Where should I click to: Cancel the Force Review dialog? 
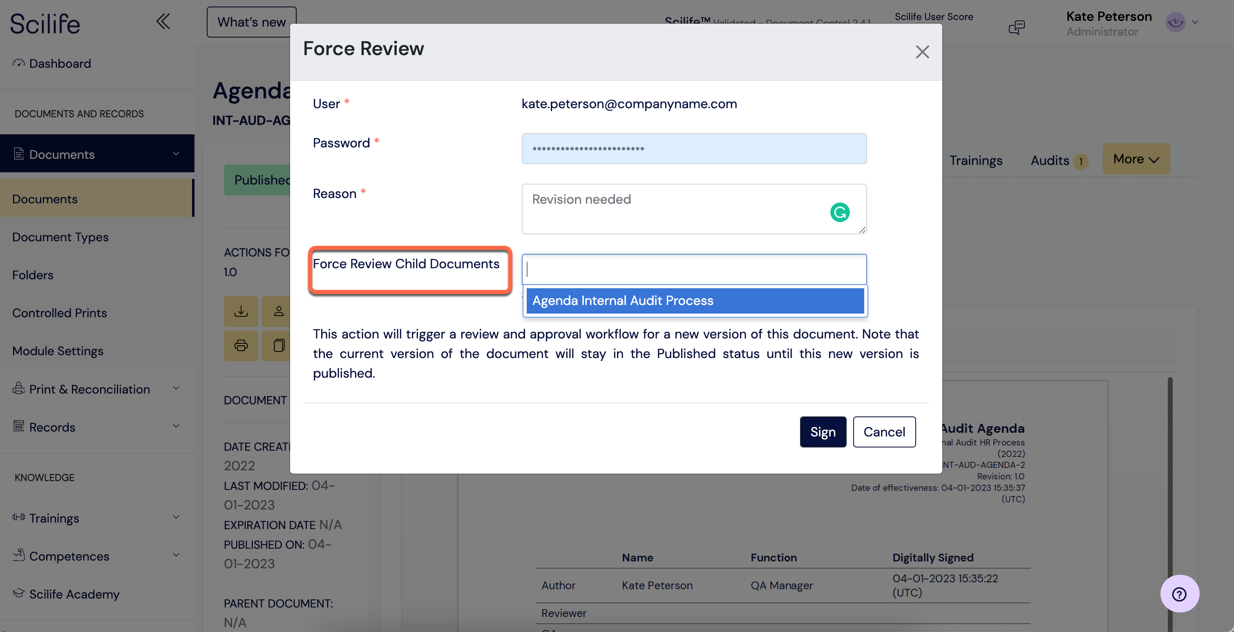[884, 432]
